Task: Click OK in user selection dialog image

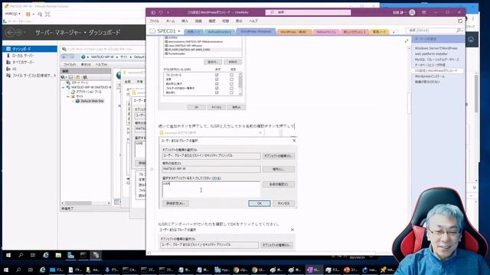Action: click(x=260, y=203)
